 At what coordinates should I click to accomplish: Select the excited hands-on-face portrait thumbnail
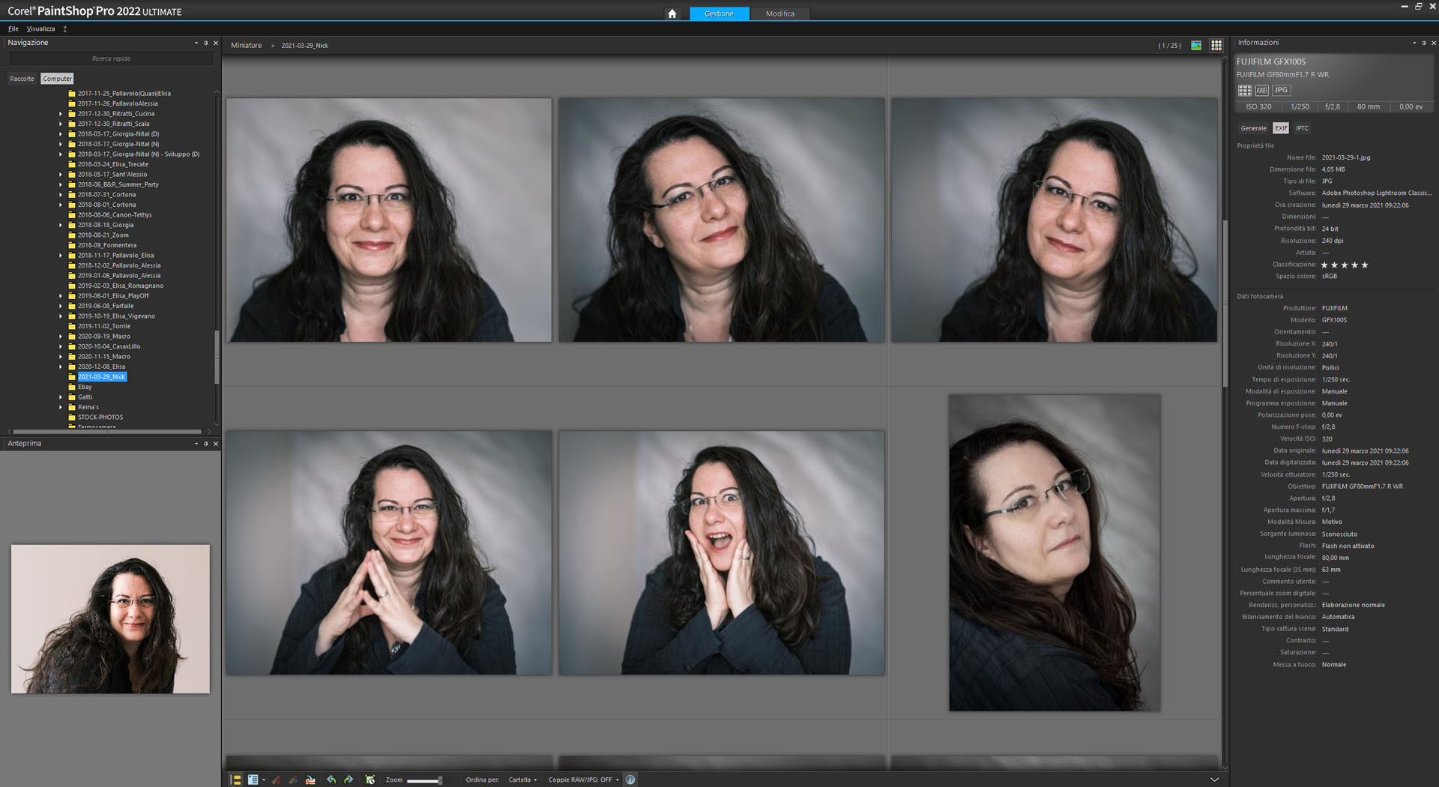pyautogui.click(x=721, y=552)
